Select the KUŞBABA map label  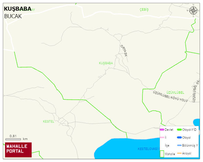(x=106, y=63)
